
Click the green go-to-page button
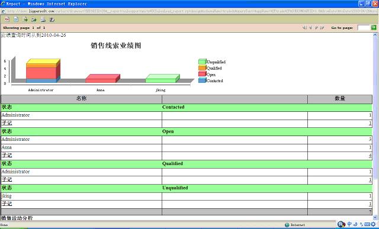[374, 27]
